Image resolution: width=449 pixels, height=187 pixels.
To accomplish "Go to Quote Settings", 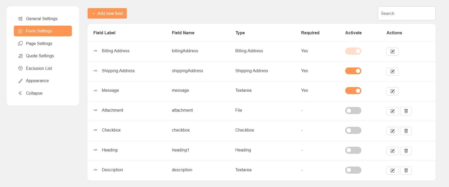I will coord(40,56).
